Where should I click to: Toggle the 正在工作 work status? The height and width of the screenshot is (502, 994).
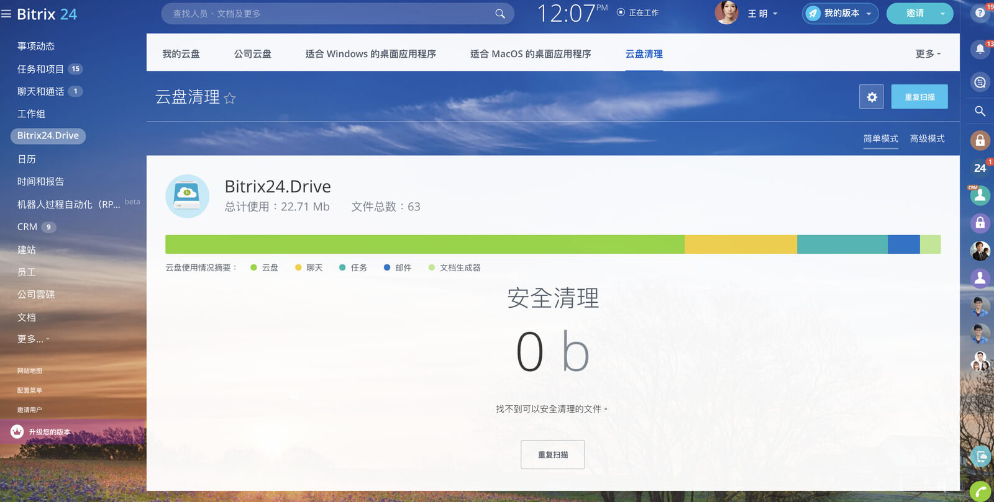[638, 12]
